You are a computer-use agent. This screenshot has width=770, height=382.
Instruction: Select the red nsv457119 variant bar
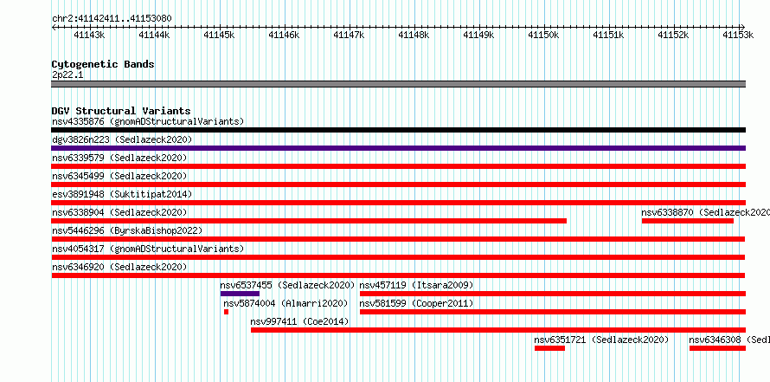(x=553, y=294)
